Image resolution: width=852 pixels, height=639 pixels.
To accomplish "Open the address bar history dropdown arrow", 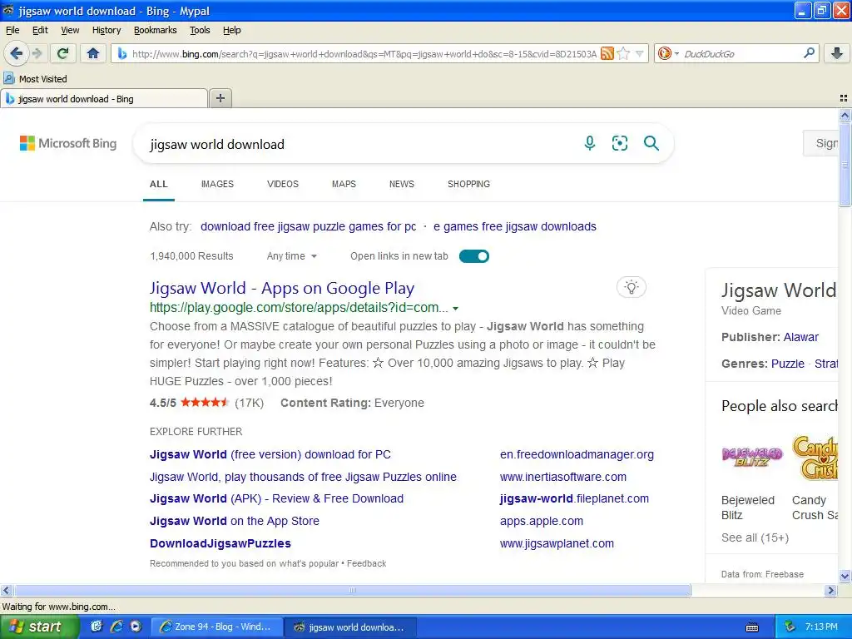I will [x=640, y=53].
